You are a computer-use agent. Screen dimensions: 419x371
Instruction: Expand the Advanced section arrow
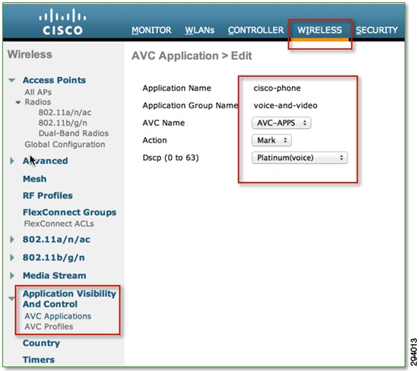(12, 161)
